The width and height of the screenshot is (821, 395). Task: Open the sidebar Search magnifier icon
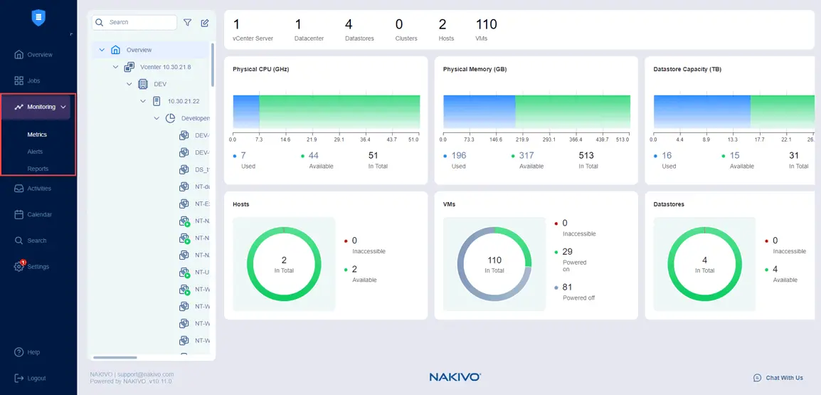(18, 241)
